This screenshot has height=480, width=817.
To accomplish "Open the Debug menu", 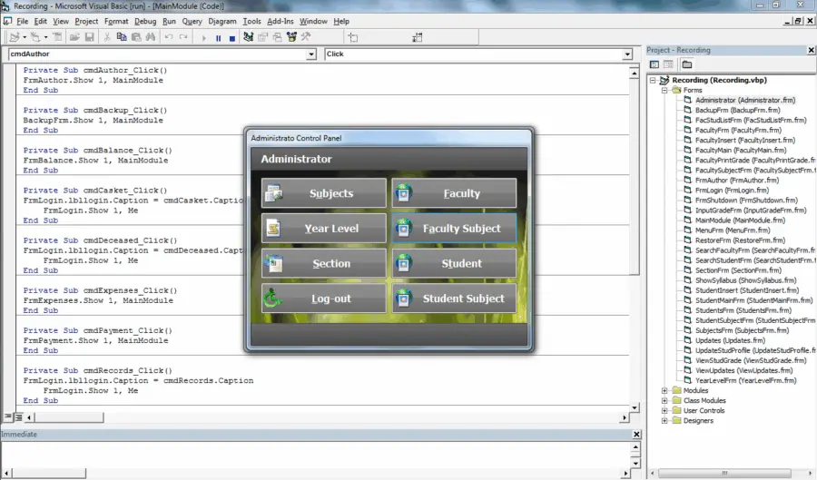I will tap(145, 22).
